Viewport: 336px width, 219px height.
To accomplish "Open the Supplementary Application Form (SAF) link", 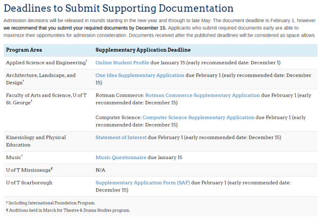I will click(143, 182).
